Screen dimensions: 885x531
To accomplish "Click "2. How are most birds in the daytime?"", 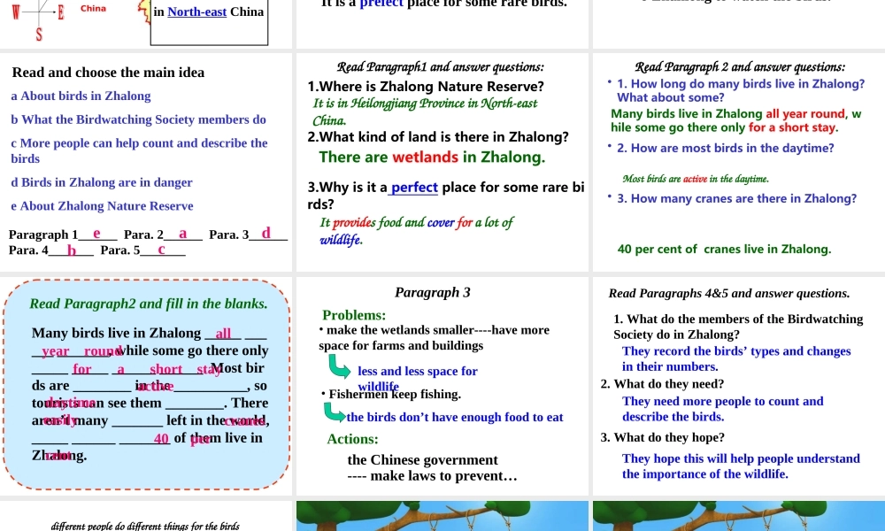I will point(726,149).
